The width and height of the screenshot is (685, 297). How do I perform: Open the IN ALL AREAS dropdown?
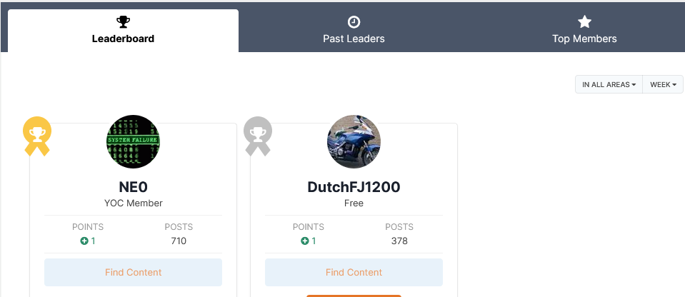(609, 84)
